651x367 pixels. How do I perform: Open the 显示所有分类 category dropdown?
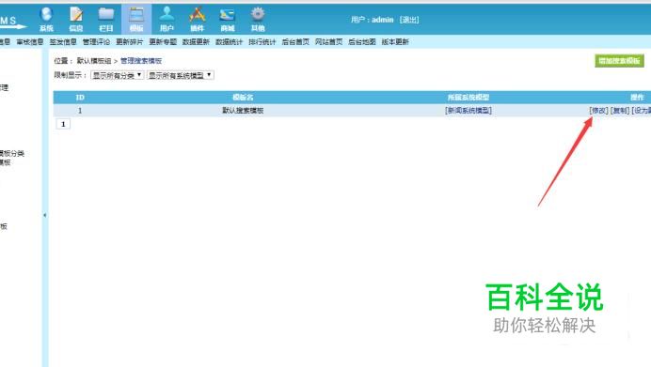tap(117, 75)
